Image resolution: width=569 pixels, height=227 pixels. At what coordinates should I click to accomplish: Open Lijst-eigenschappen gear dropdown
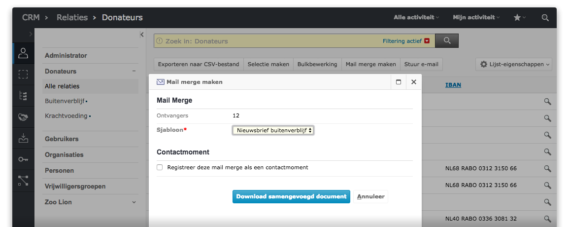[513, 64]
